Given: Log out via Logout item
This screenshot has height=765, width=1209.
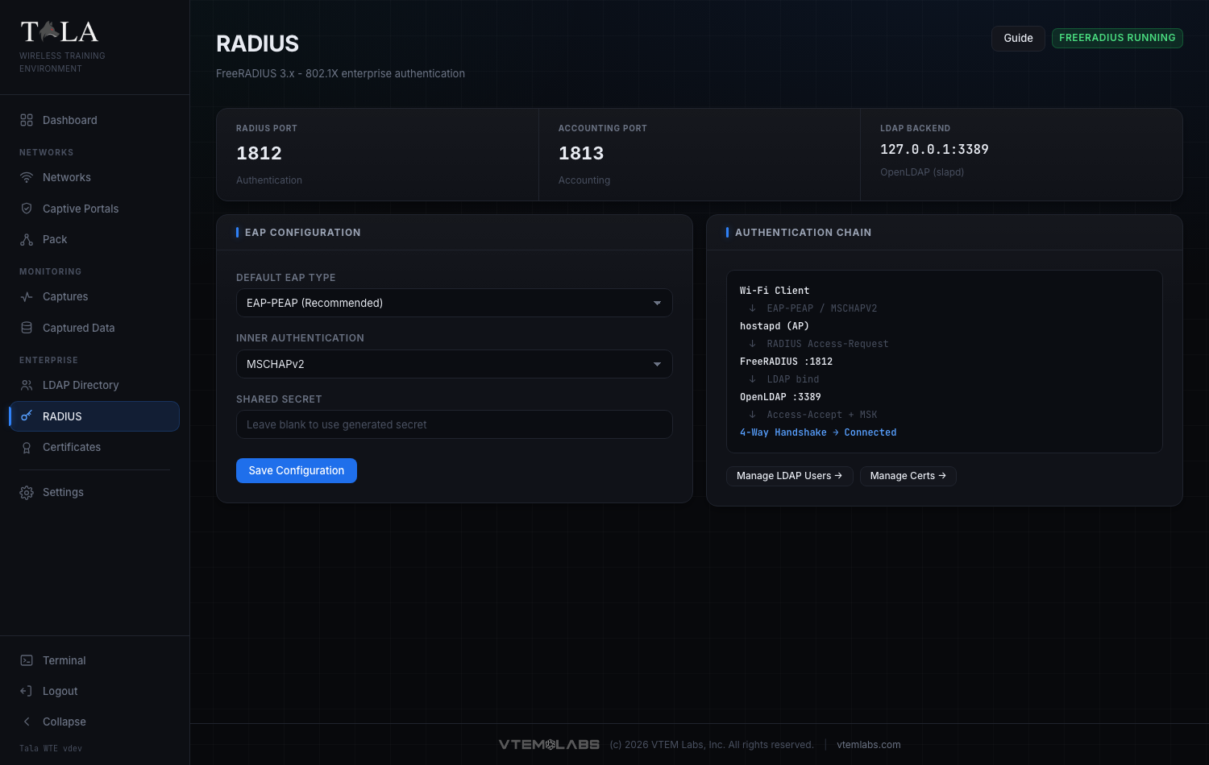Looking at the screenshot, I should 94,691.
